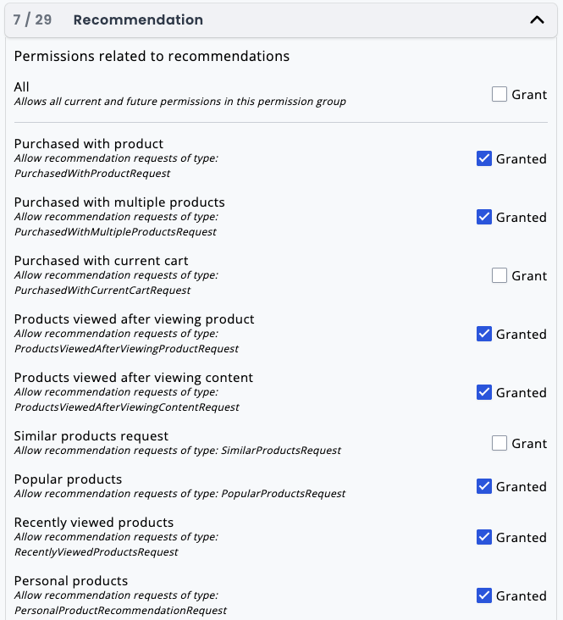Click the Recently viewed products label
Image resolution: width=563 pixels, height=620 pixels.
(94, 523)
